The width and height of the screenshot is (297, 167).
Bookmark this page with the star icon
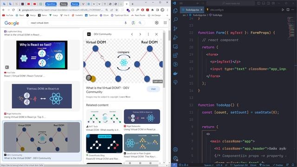click(x=116, y=10)
